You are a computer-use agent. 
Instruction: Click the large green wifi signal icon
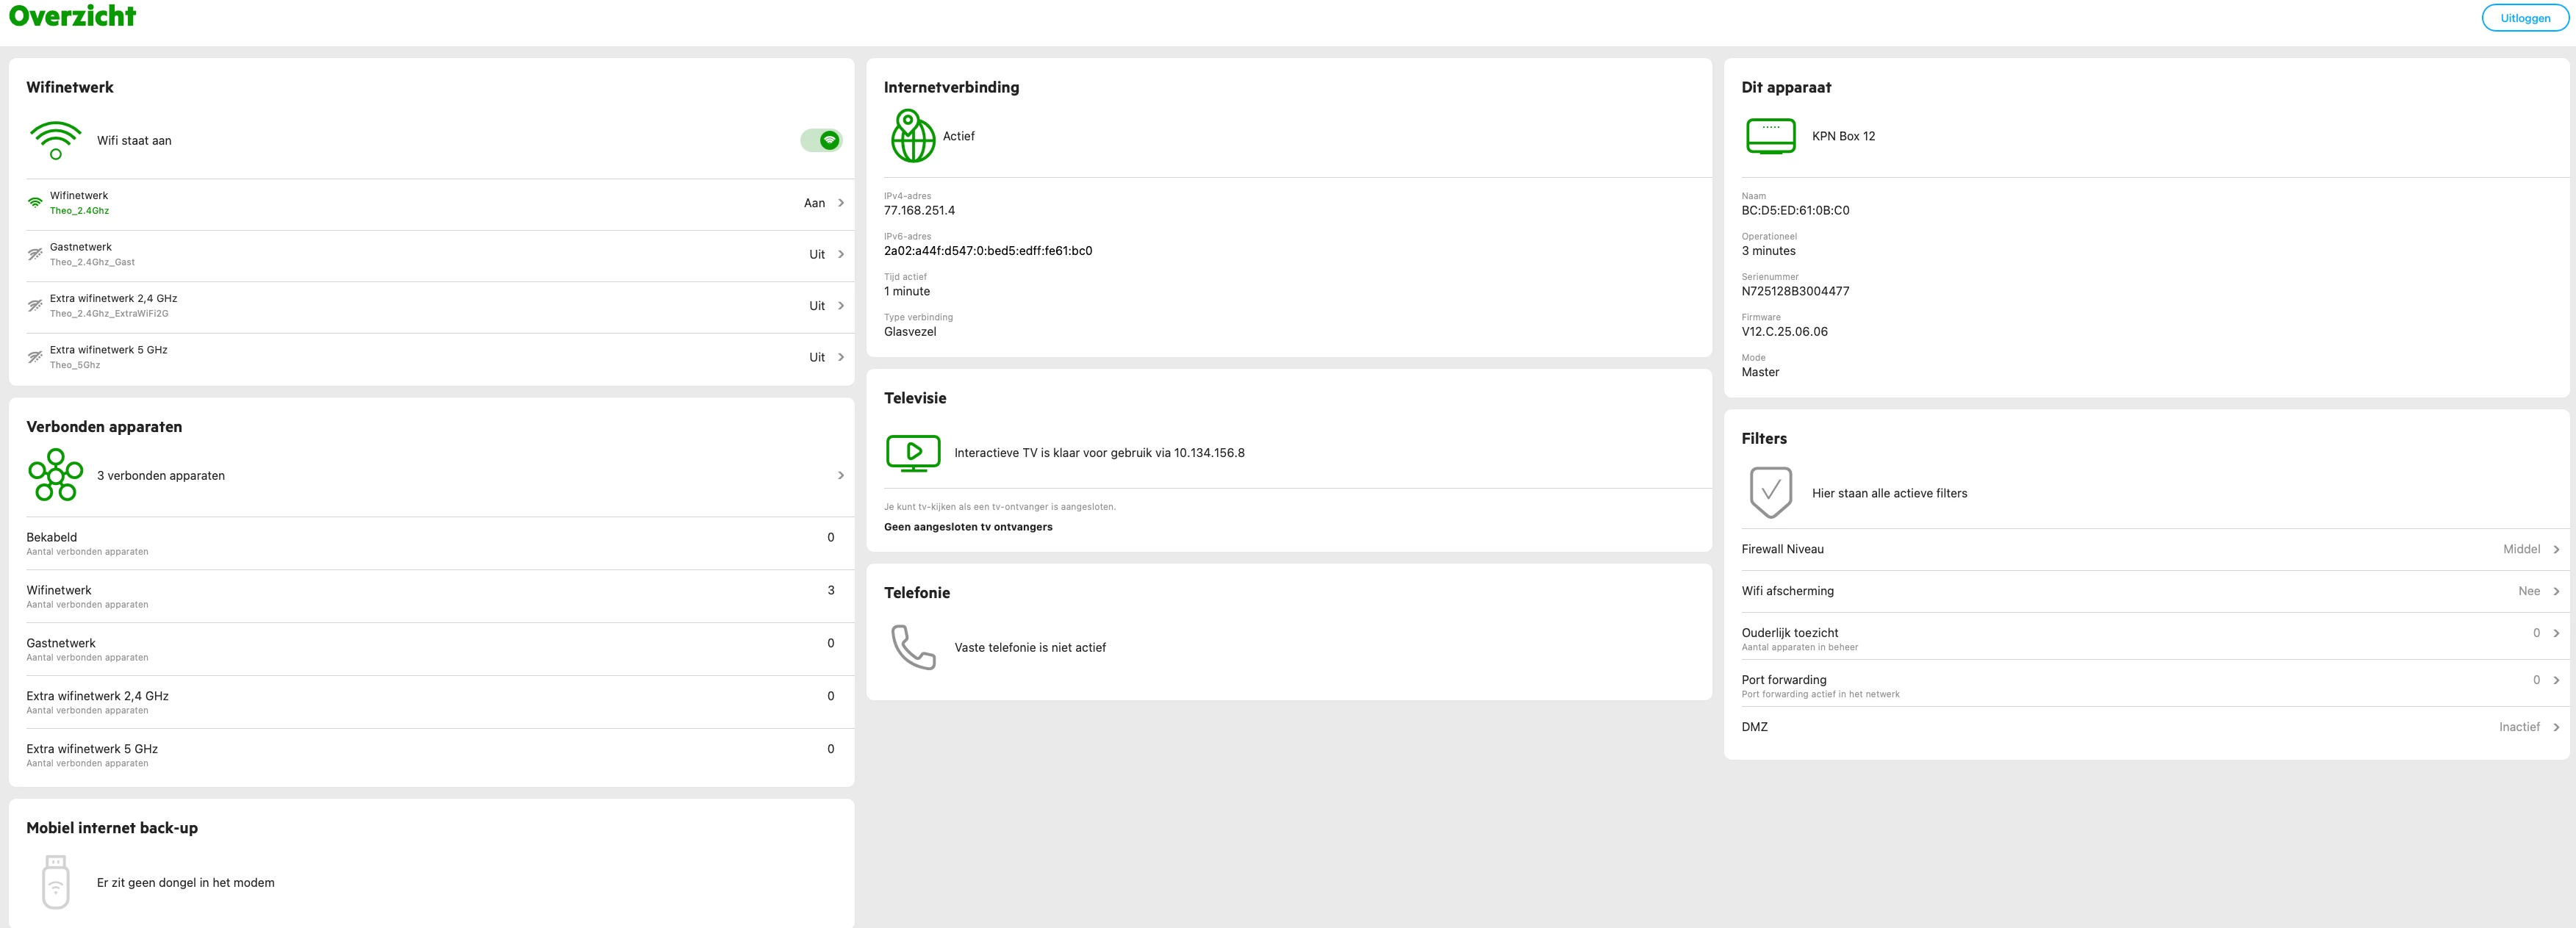pos(55,140)
